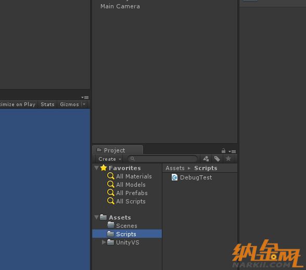
Task: Click the All Scripts magnifier icon
Action: coord(111,201)
